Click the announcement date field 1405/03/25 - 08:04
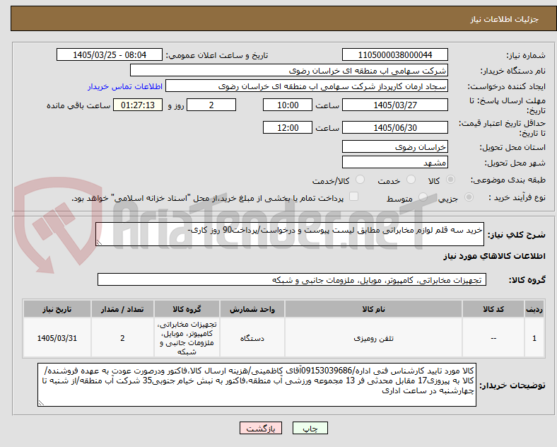The width and height of the screenshot is (557, 447). [x=110, y=54]
